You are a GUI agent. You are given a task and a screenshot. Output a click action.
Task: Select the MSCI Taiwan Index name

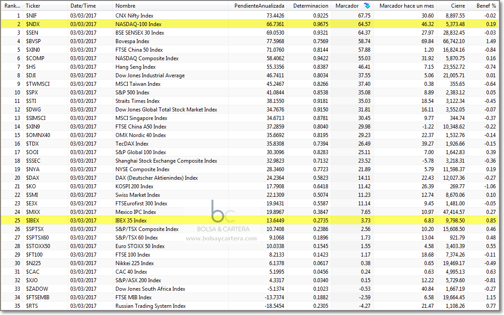138,84
